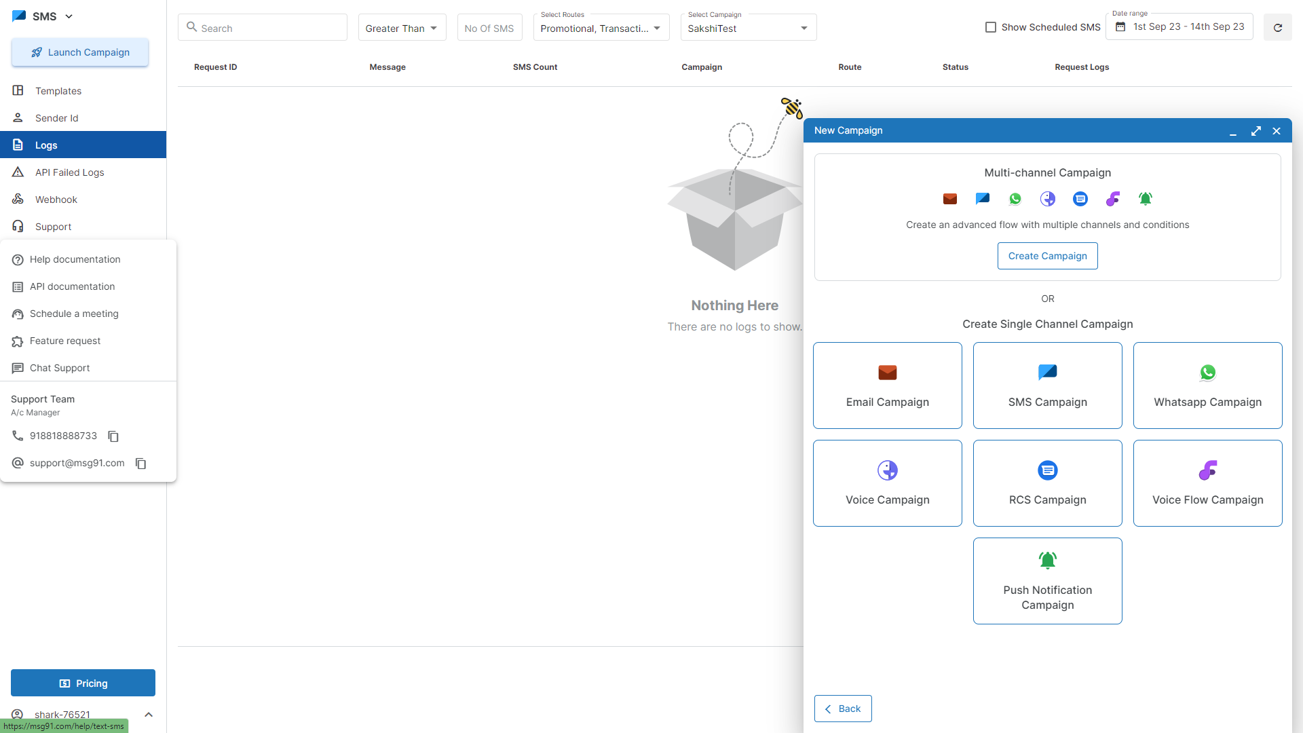Open the Select Campaign dropdown

click(748, 28)
